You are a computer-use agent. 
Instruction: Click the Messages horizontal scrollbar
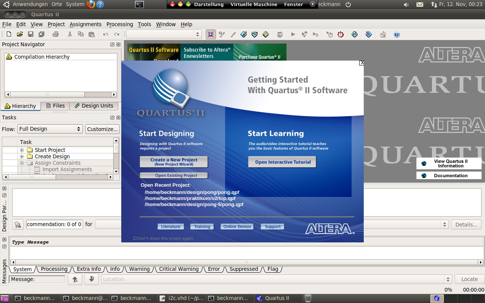click(x=247, y=262)
